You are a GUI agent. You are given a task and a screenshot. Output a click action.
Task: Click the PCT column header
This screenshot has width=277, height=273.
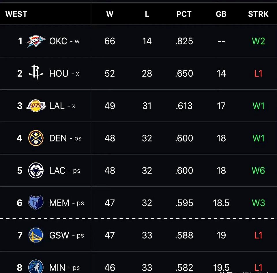pos(184,14)
